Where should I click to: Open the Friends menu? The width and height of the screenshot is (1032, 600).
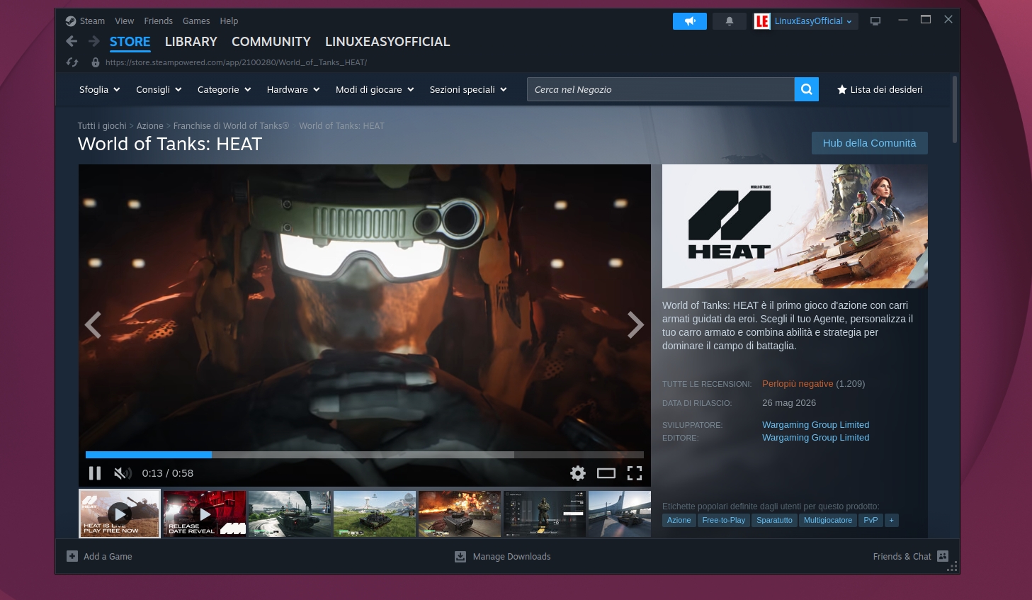click(x=158, y=21)
